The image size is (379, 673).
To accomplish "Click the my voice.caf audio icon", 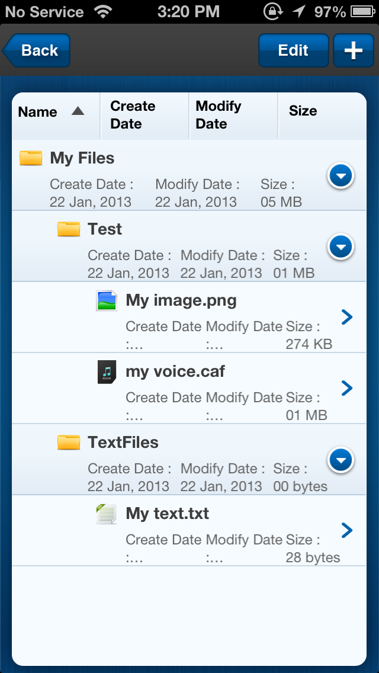I will click(107, 371).
